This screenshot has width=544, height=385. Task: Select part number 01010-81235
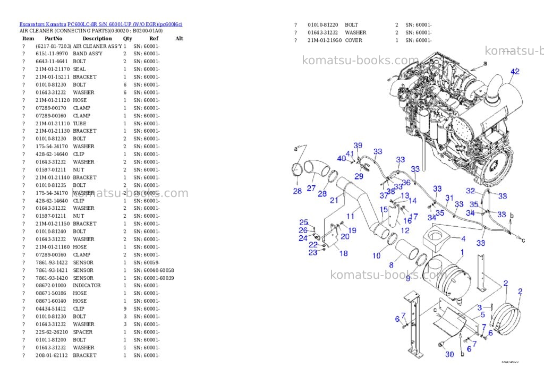click(50, 185)
